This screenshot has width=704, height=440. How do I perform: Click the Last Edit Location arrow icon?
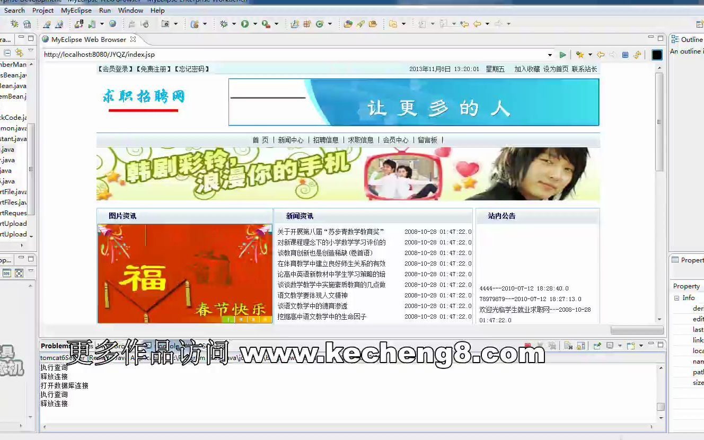pos(464,24)
